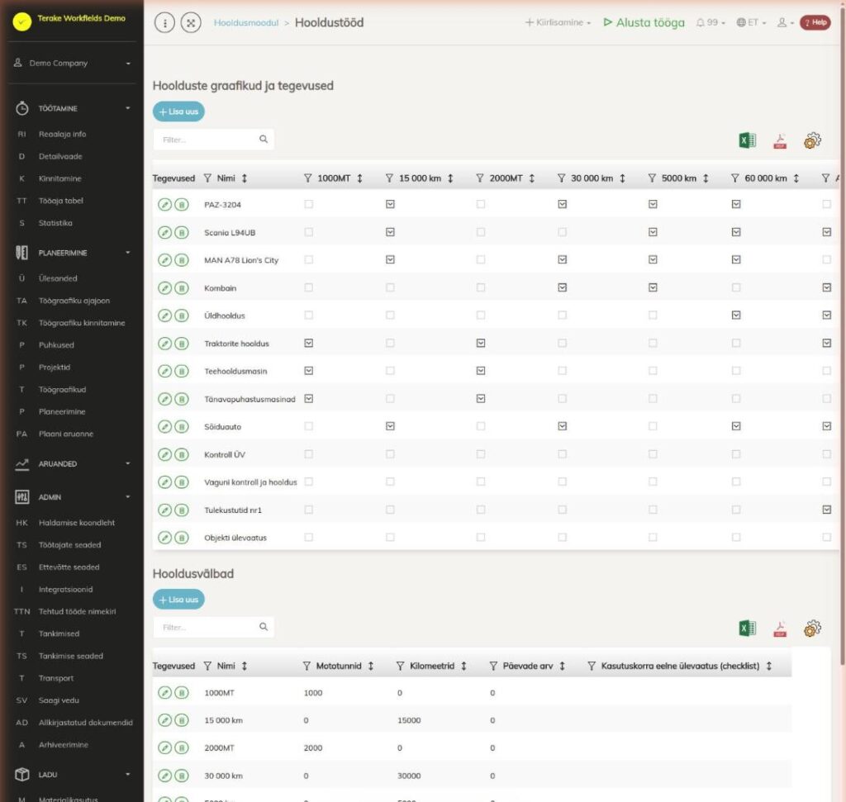Sort by 15 000 km column

tap(450, 178)
